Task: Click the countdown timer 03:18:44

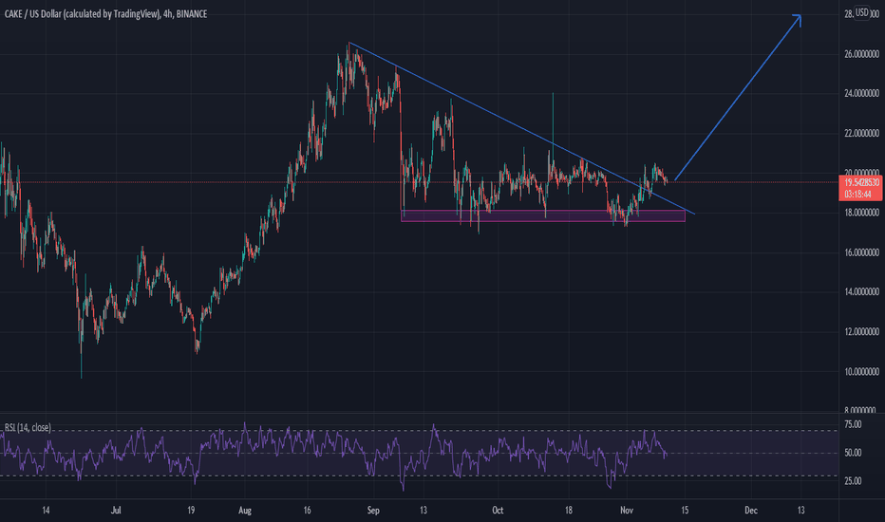Action: [x=857, y=195]
